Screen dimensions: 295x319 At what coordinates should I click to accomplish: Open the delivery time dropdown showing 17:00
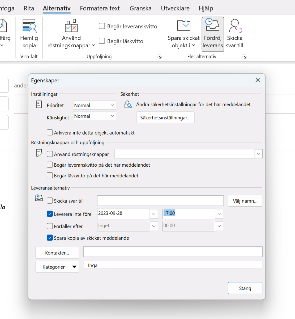click(219, 214)
